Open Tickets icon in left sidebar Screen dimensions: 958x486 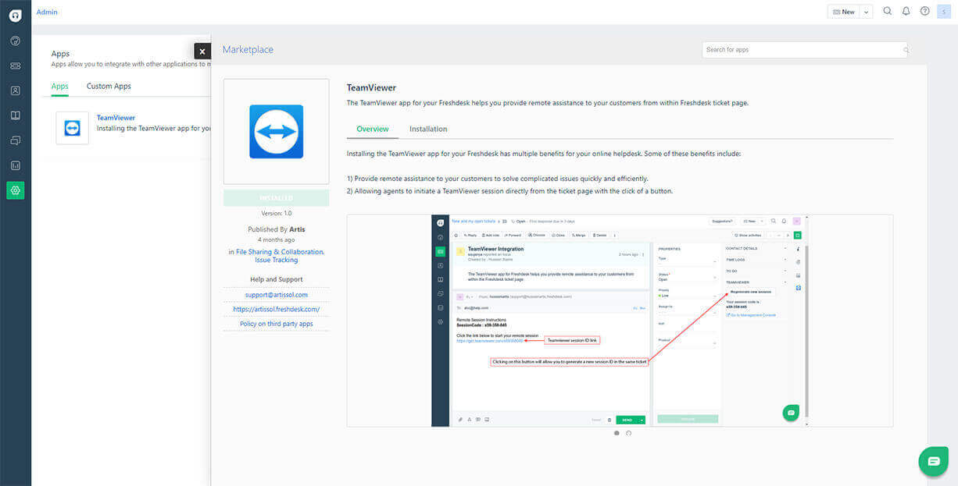tap(15, 66)
